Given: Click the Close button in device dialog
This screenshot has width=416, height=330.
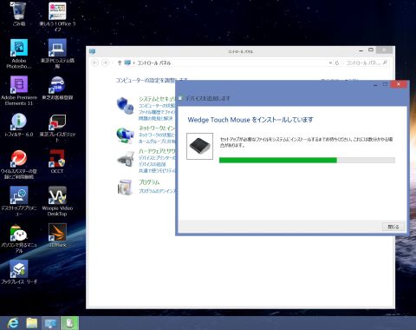Looking at the screenshot, I should pyautogui.click(x=393, y=227).
